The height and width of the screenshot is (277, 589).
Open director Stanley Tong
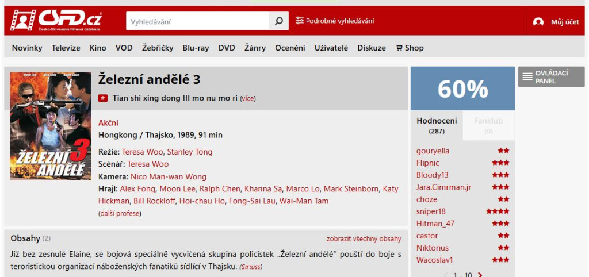click(x=190, y=152)
